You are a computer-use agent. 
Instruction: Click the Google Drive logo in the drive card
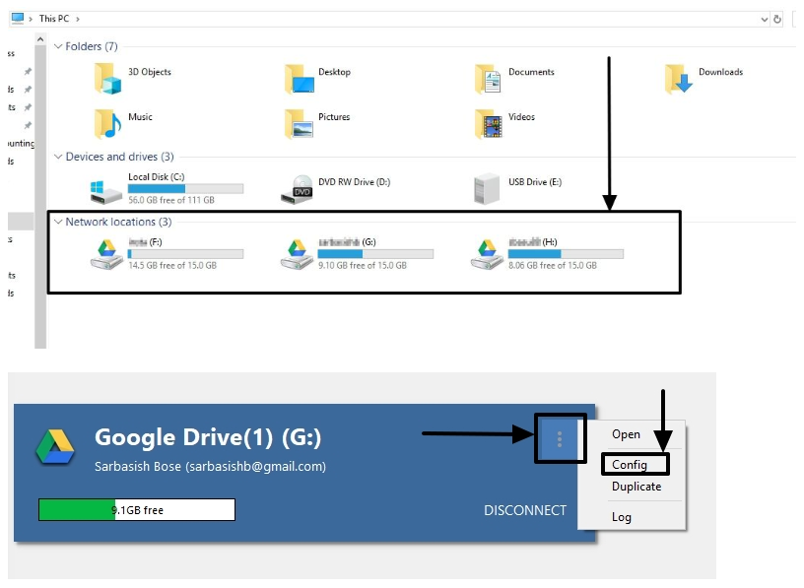point(55,447)
